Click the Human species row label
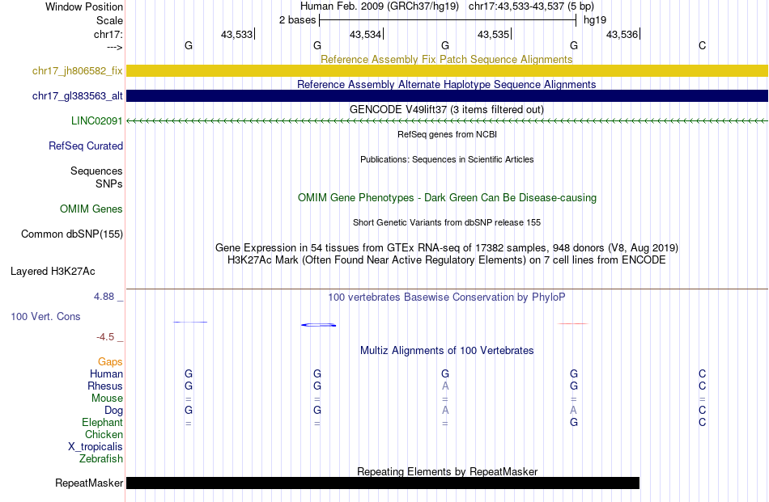The height and width of the screenshot is (502, 769). click(106, 374)
